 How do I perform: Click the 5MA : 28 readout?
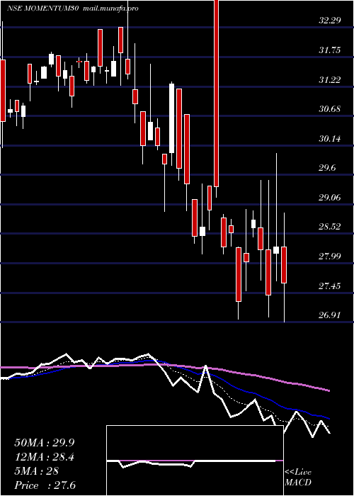click(x=36, y=471)
